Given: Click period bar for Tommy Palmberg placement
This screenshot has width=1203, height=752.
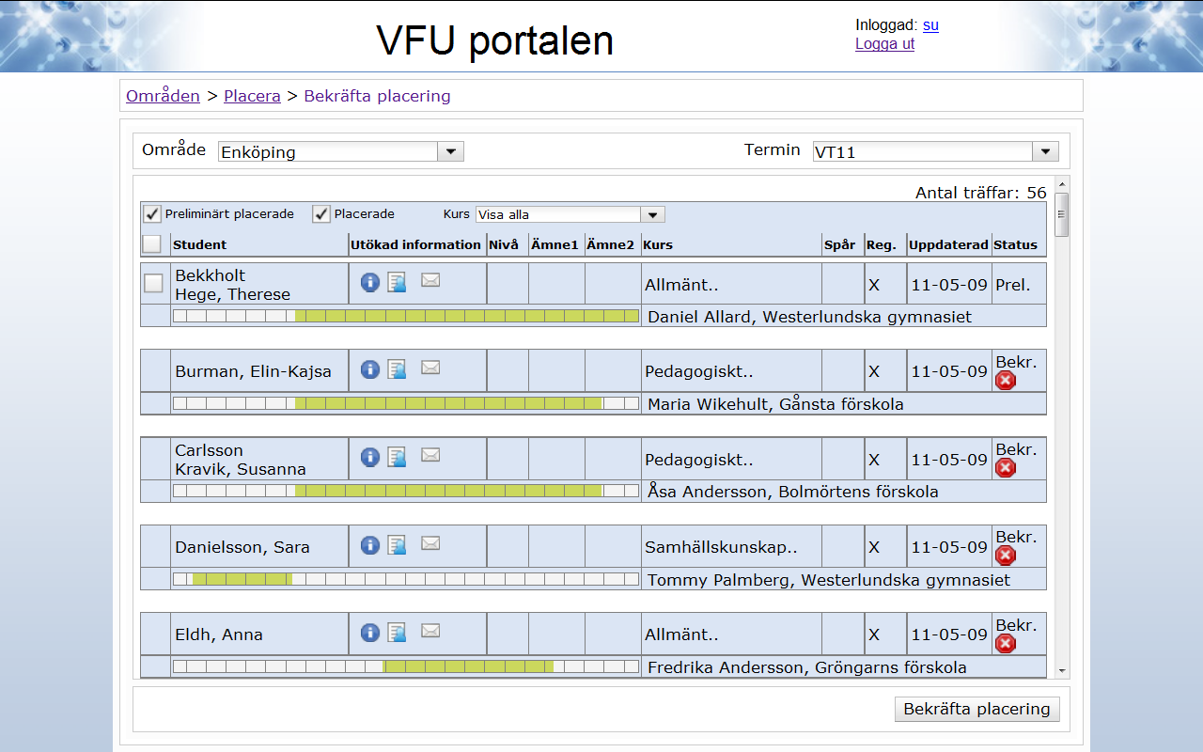Looking at the screenshot, I should click(406, 578).
